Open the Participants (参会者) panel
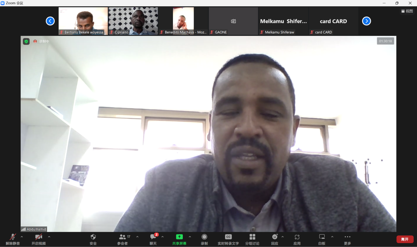This screenshot has height=247, width=417. click(x=123, y=237)
